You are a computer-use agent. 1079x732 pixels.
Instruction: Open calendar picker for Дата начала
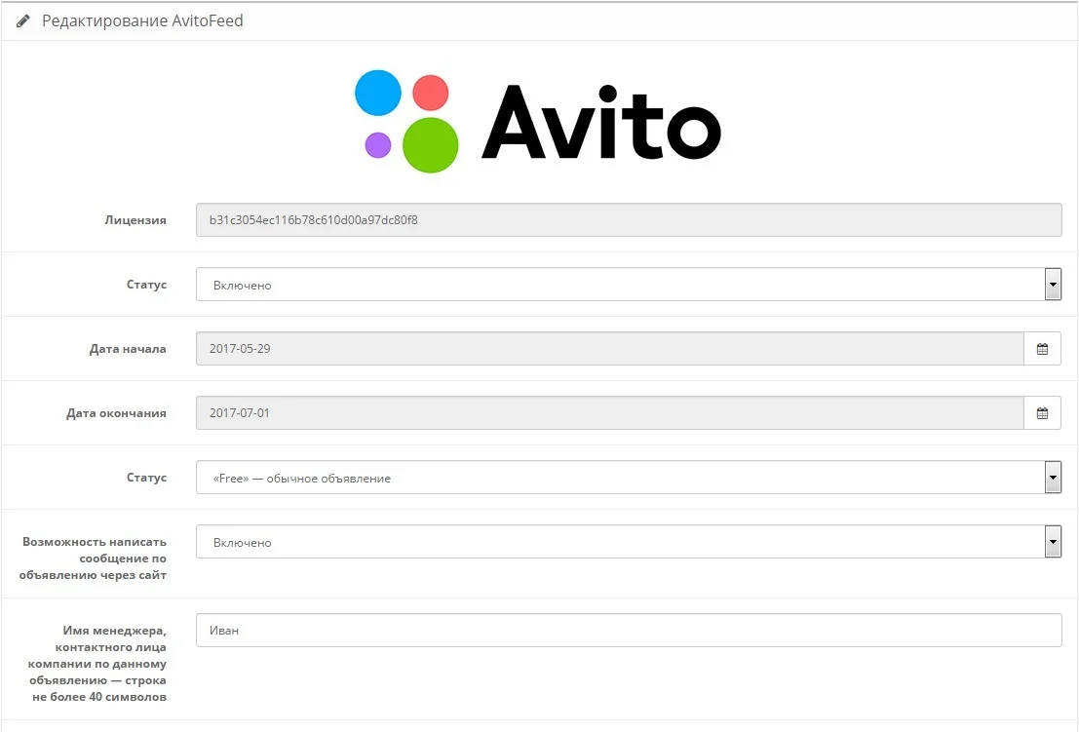coord(1042,349)
